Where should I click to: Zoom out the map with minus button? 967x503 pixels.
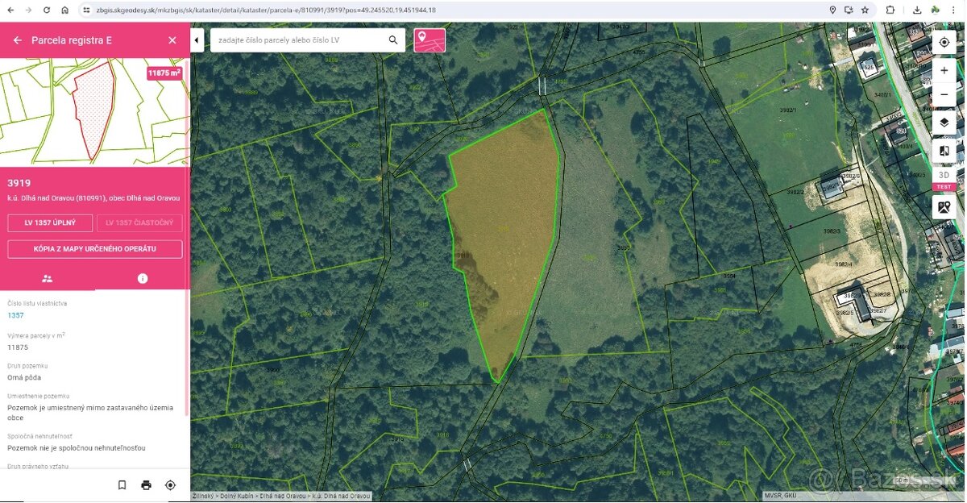click(x=944, y=95)
